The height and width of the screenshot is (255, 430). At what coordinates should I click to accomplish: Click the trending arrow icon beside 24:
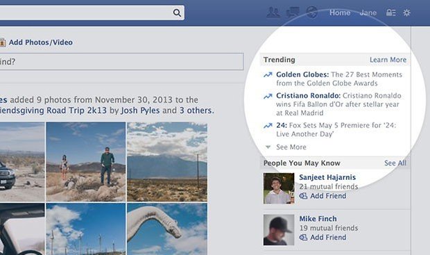tap(268, 126)
